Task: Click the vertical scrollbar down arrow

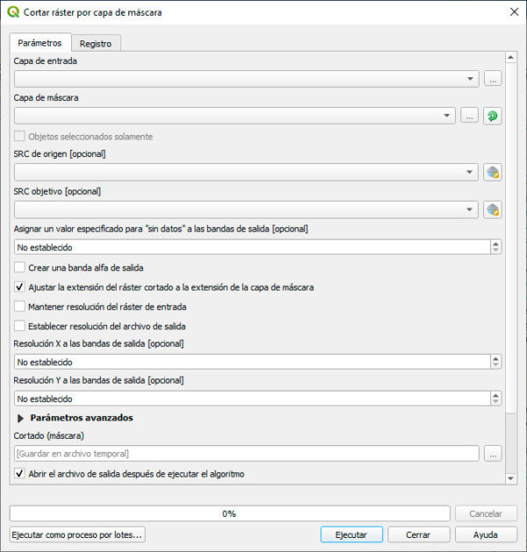Action: click(511, 478)
